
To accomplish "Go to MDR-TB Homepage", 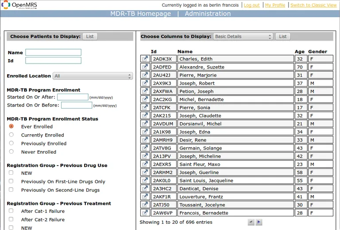I will point(140,14).
